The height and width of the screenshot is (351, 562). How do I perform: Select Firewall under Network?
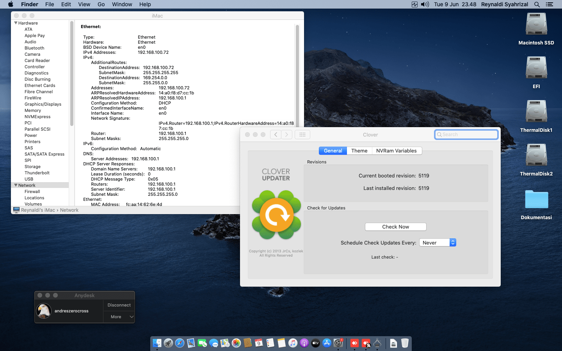pos(32,191)
